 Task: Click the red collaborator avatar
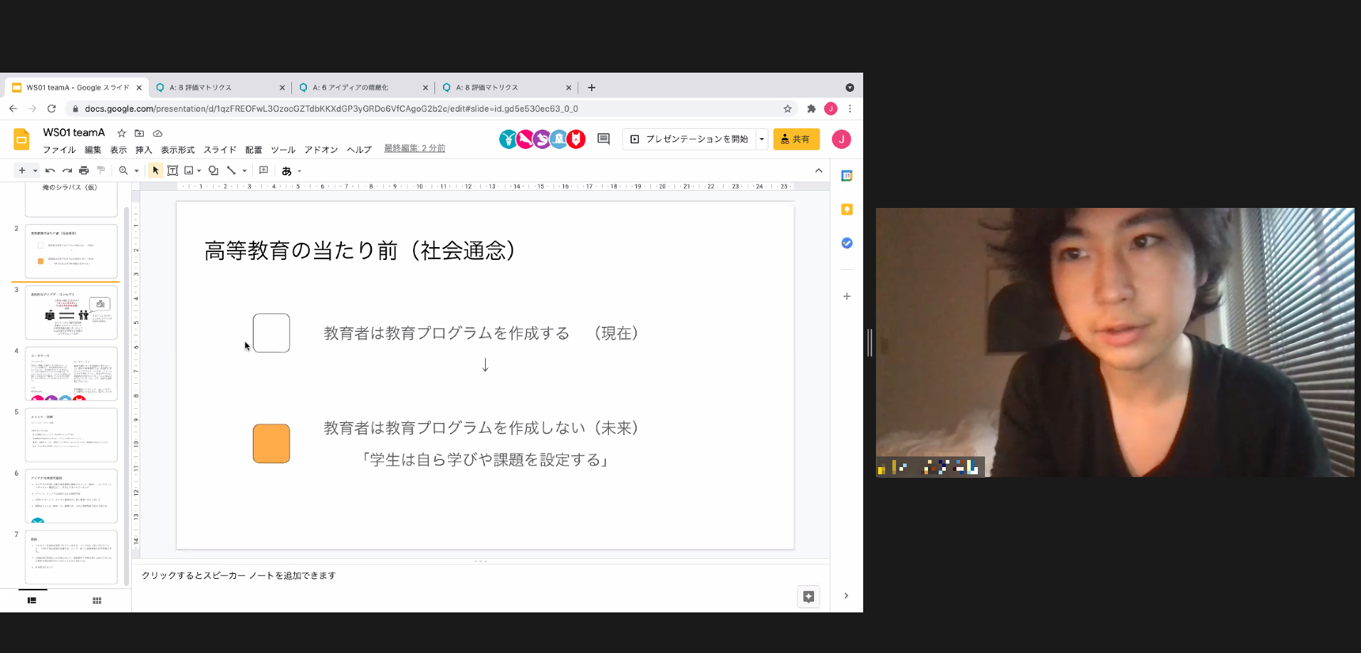click(x=576, y=139)
